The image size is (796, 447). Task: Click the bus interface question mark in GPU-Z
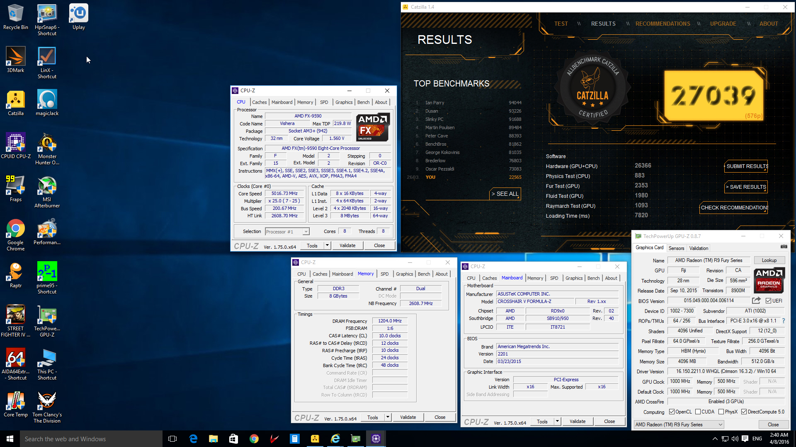coord(783,321)
